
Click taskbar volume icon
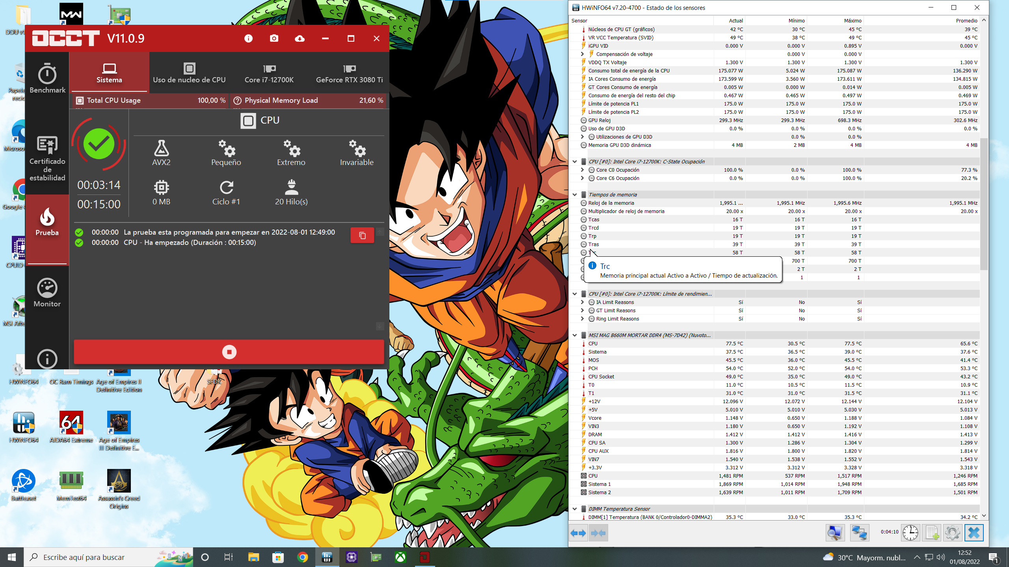[x=941, y=557]
